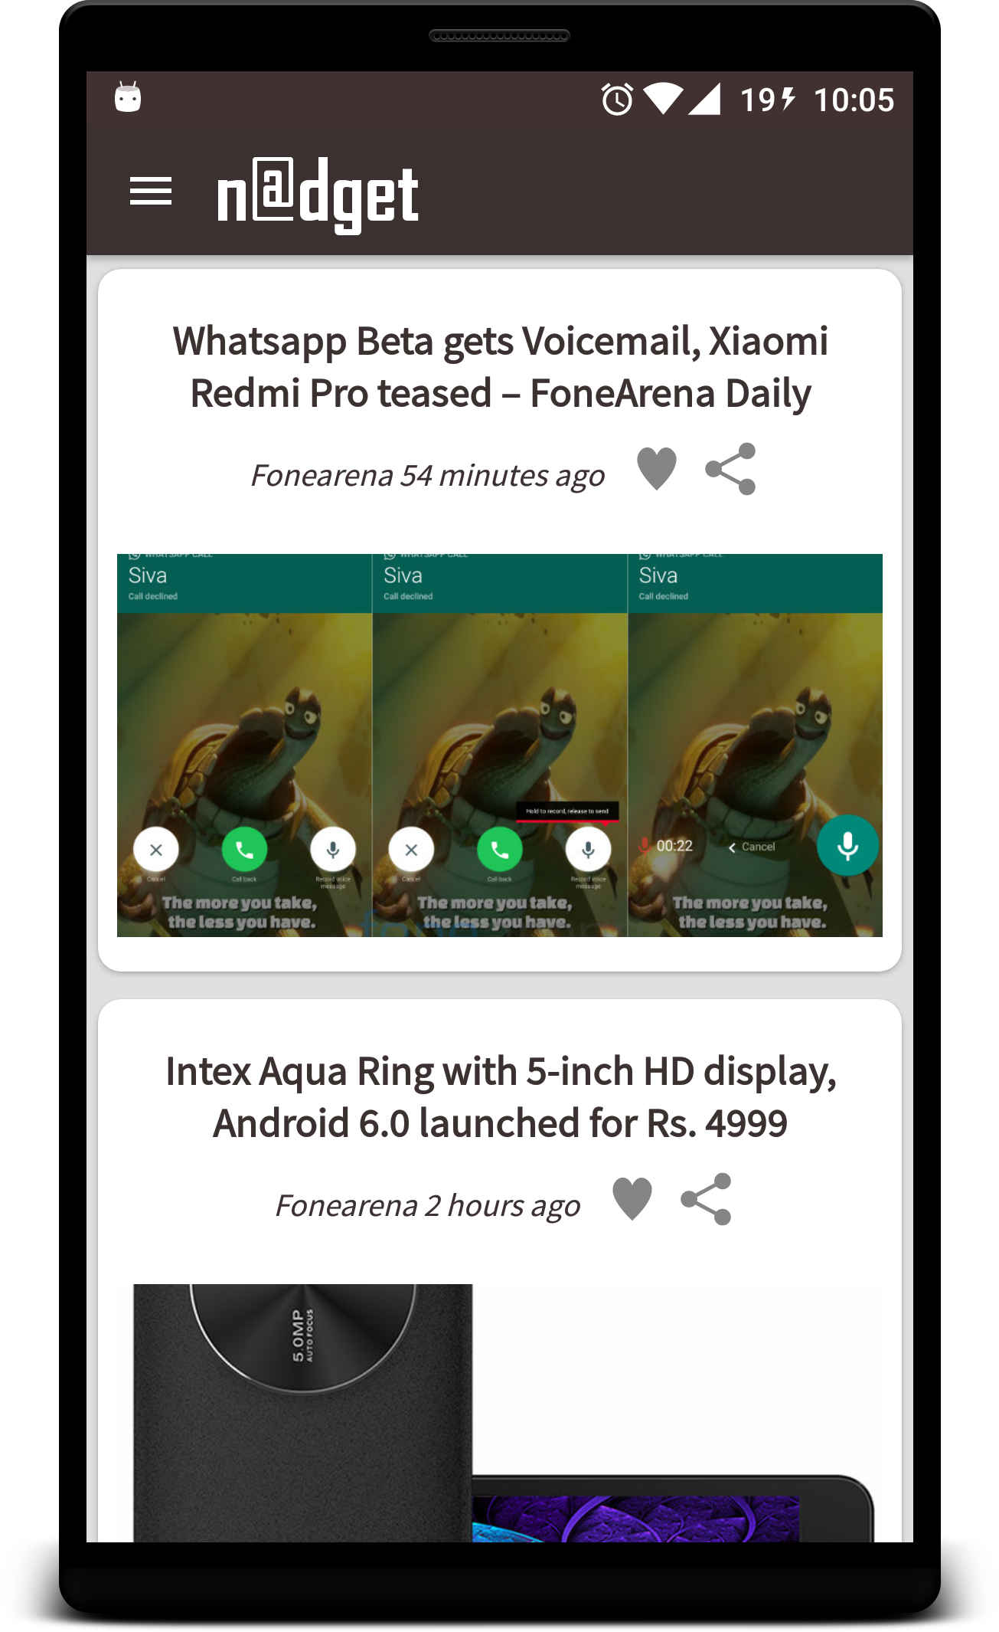The height and width of the screenshot is (1632, 999).
Task: Tap the alarm clock status icon
Action: coord(617,100)
